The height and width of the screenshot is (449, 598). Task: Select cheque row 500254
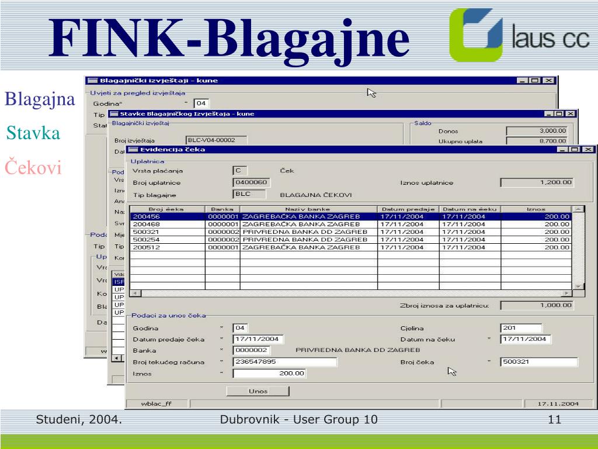pyautogui.click(x=350, y=239)
